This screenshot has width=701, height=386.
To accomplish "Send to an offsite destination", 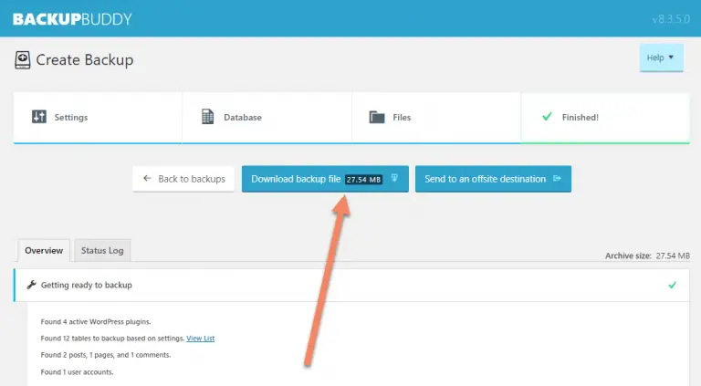I will tap(493, 179).
